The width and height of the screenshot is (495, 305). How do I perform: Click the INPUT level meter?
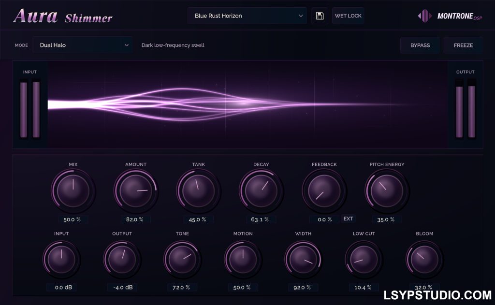(30, 108)
